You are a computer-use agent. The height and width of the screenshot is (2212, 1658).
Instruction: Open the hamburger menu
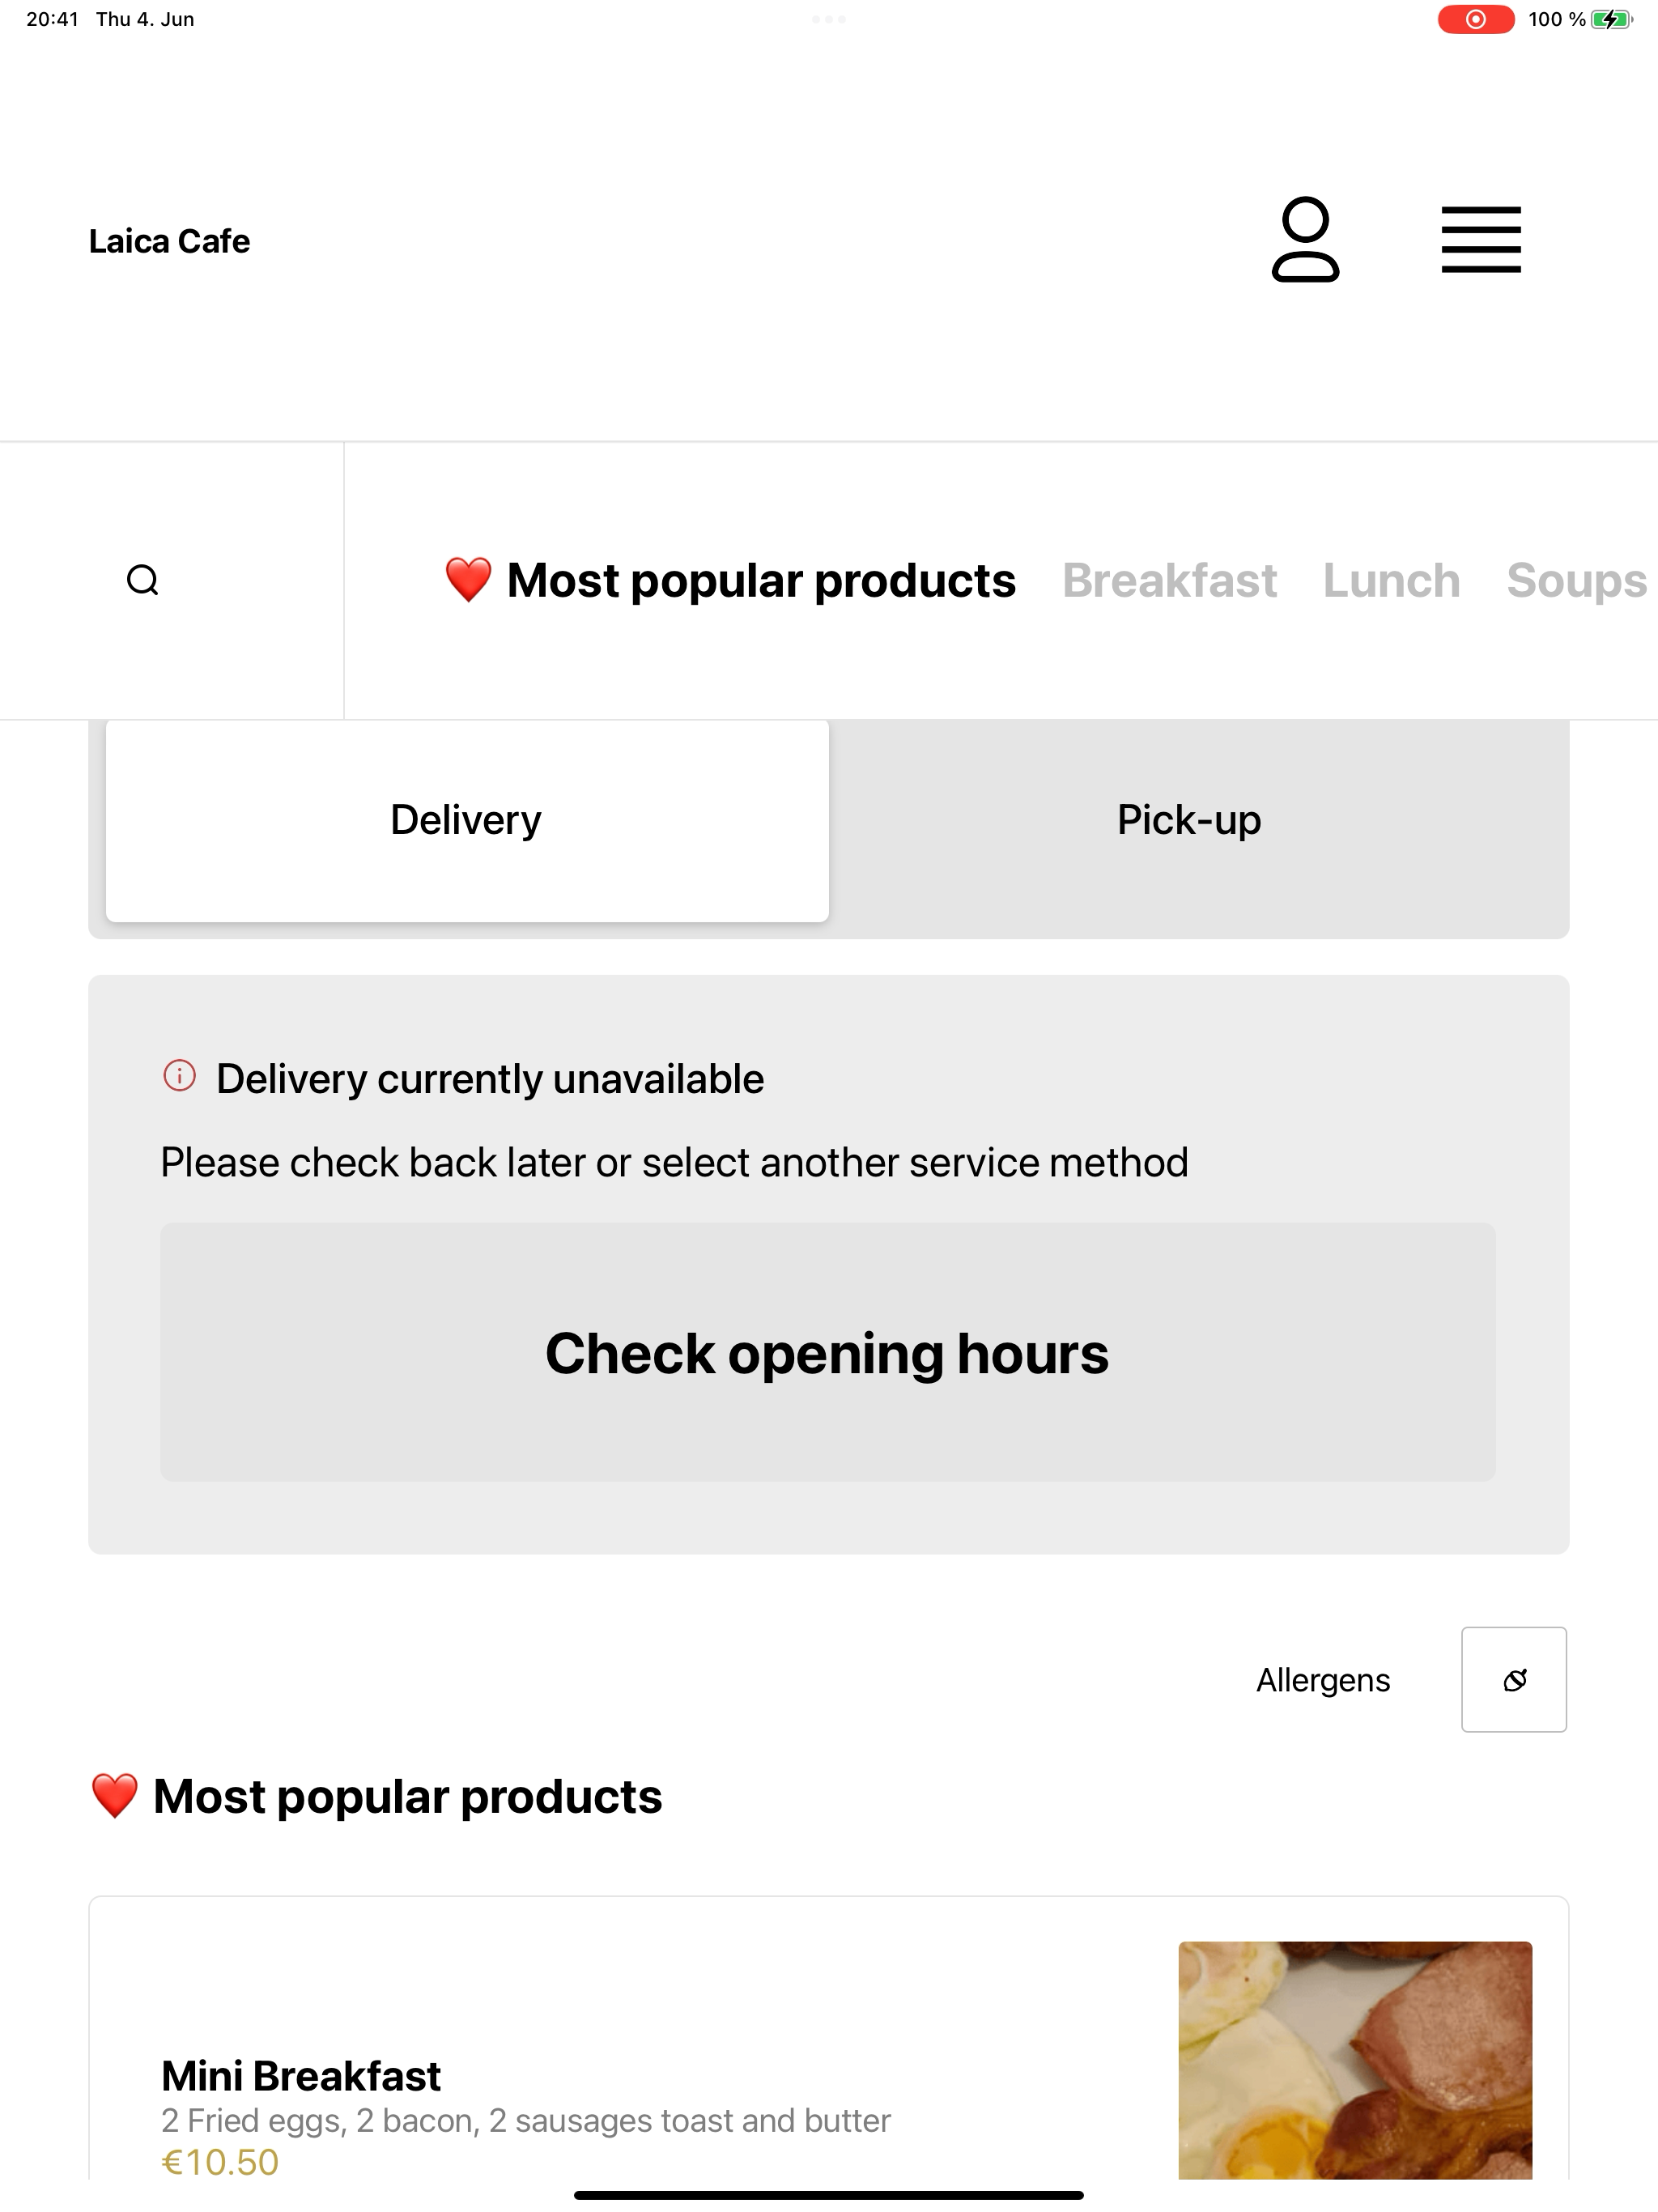click(x=1481, y=240)
